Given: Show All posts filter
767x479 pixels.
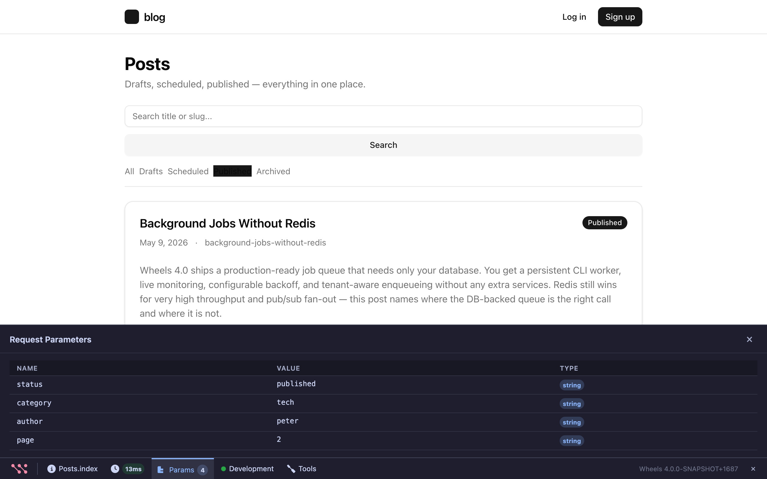Looking at the screenshot, I should point(129,171).
